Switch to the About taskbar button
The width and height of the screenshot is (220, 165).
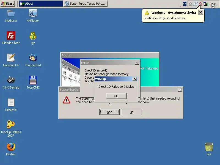(x=41, y=4)
